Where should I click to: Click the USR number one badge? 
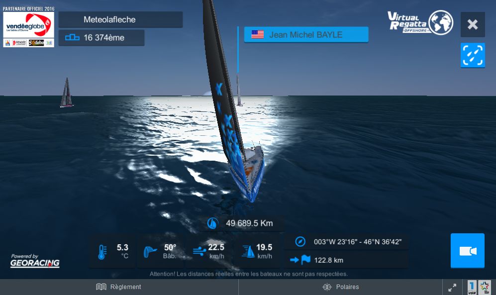coord(472,288)
